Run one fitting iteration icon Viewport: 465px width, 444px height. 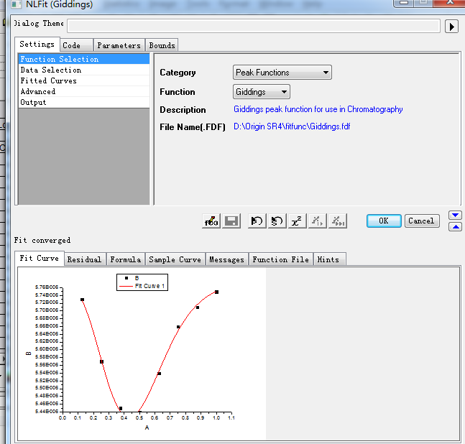318,221
